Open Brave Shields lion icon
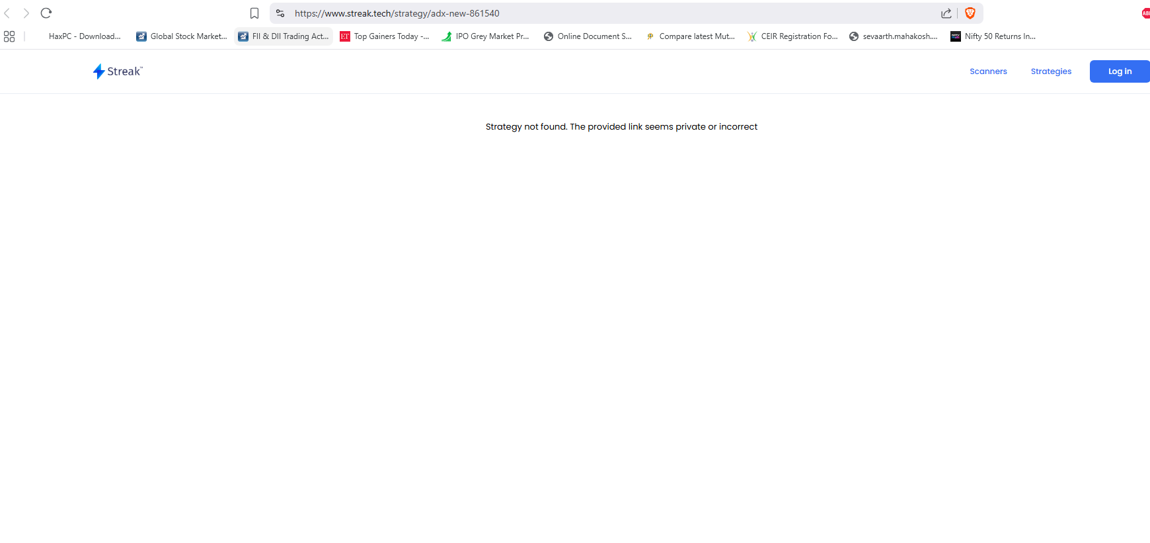1150x543 pixels. [970, 13]
